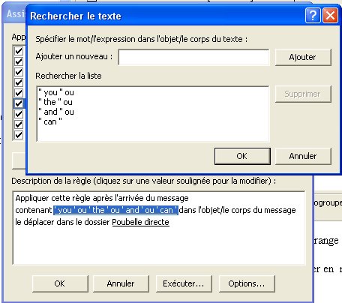
Task: Click Annuler in the rules assistant window
Action: pyautogui.click(x=121, y=283)
